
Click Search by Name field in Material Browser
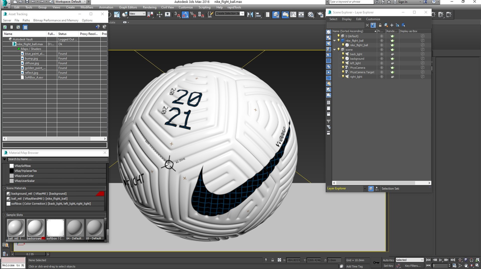coord(57,159)
